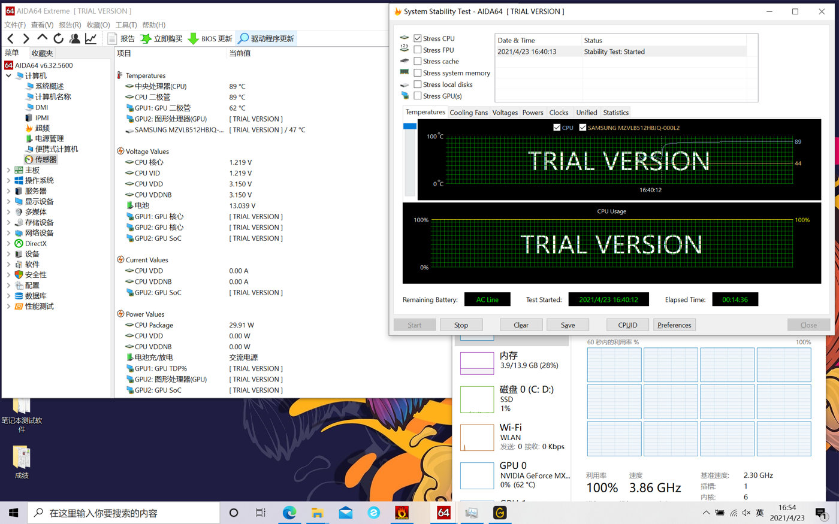This screenshot has width=839, height=524.
Task: Enable Stress local disks checkbox
Action: (x=418, y=84)
